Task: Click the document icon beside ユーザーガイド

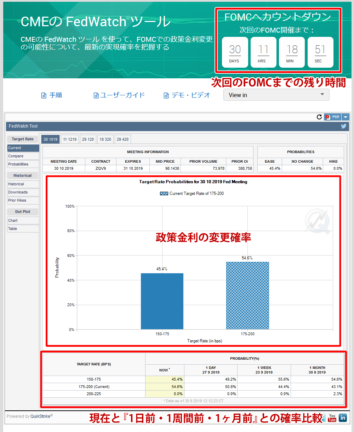Action: 96,95
